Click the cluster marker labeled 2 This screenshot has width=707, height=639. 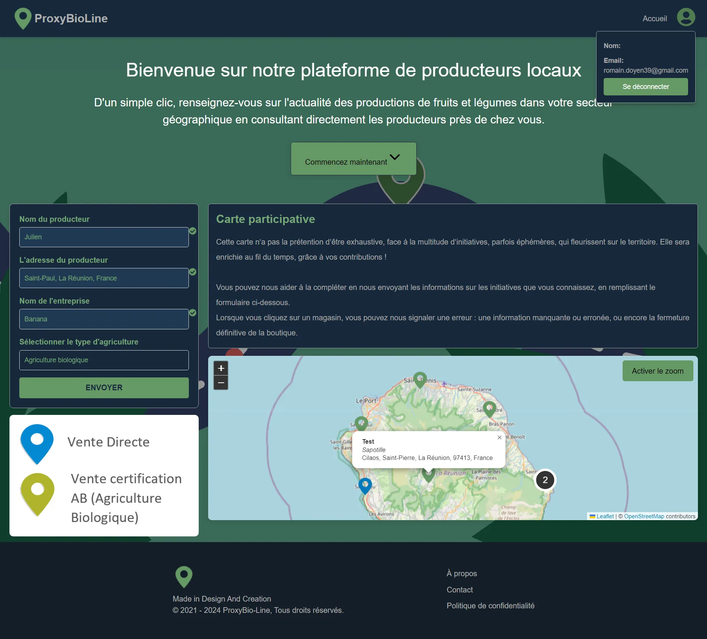[545, 480]
